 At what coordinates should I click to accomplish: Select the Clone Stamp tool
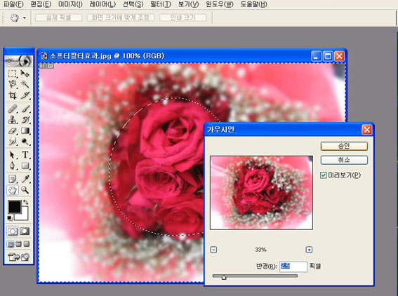click(x=12, y=120)
